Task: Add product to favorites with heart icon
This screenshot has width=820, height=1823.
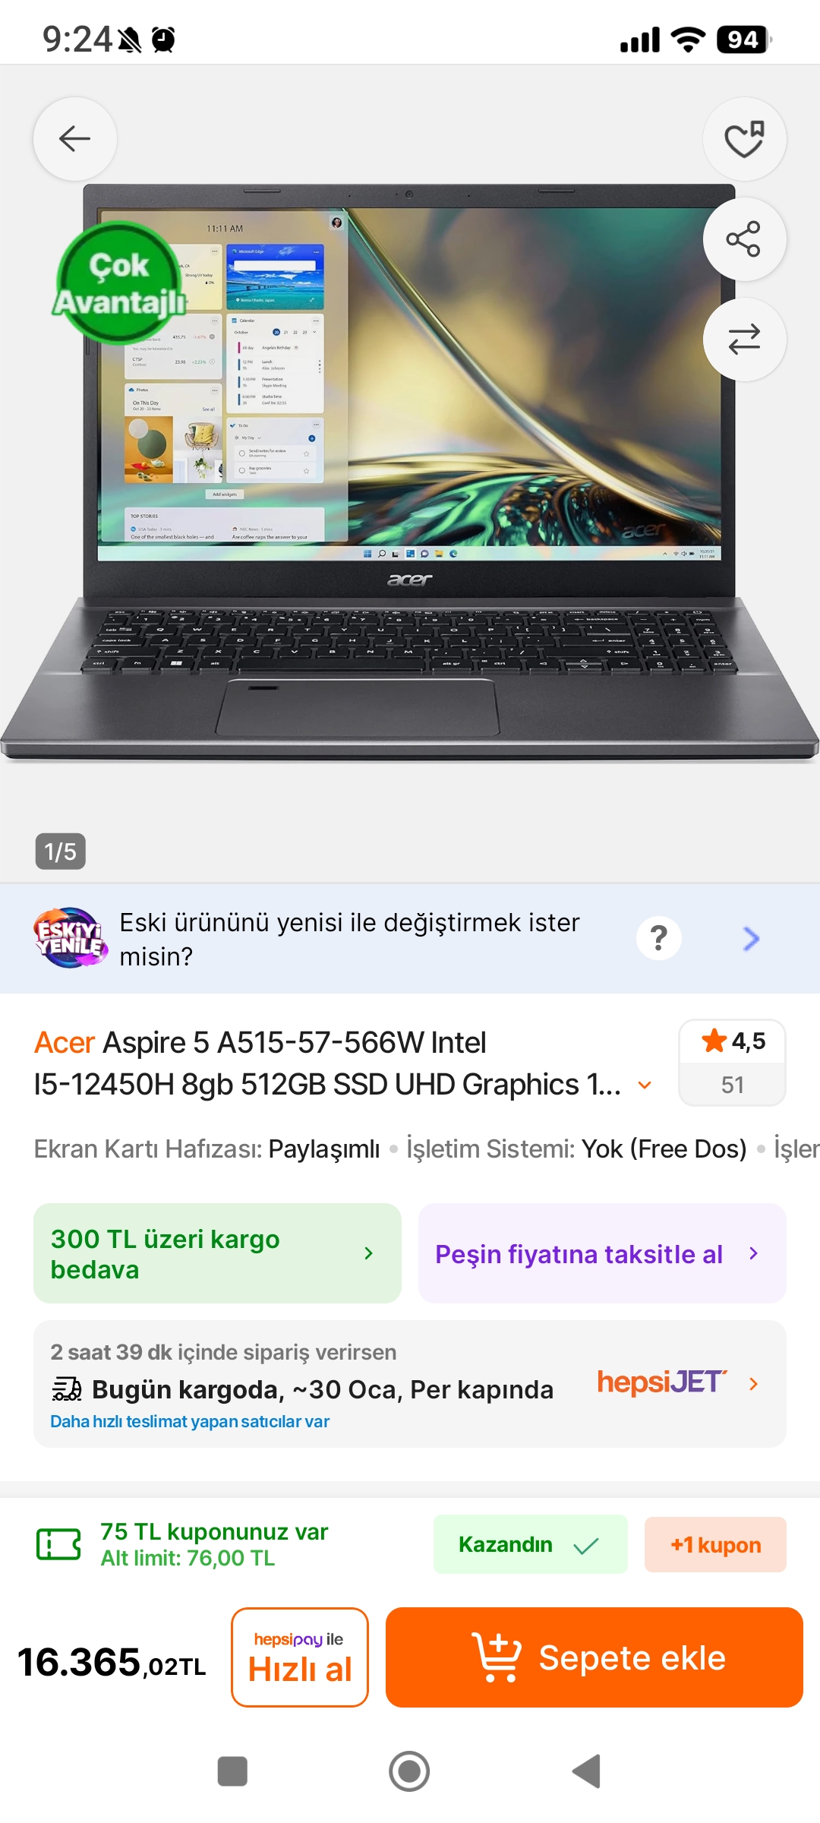Action: 744,139
